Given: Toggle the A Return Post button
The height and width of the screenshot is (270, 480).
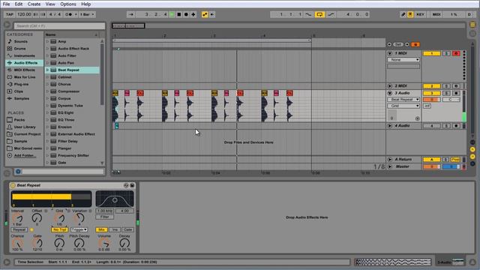Looking at the screenshot, I should click(455, 160).
